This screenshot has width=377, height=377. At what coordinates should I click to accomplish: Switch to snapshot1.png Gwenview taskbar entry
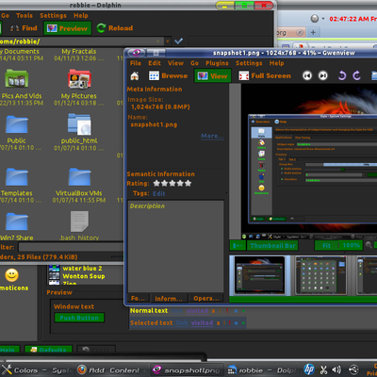pyautogui.click(x=188, y=370)
